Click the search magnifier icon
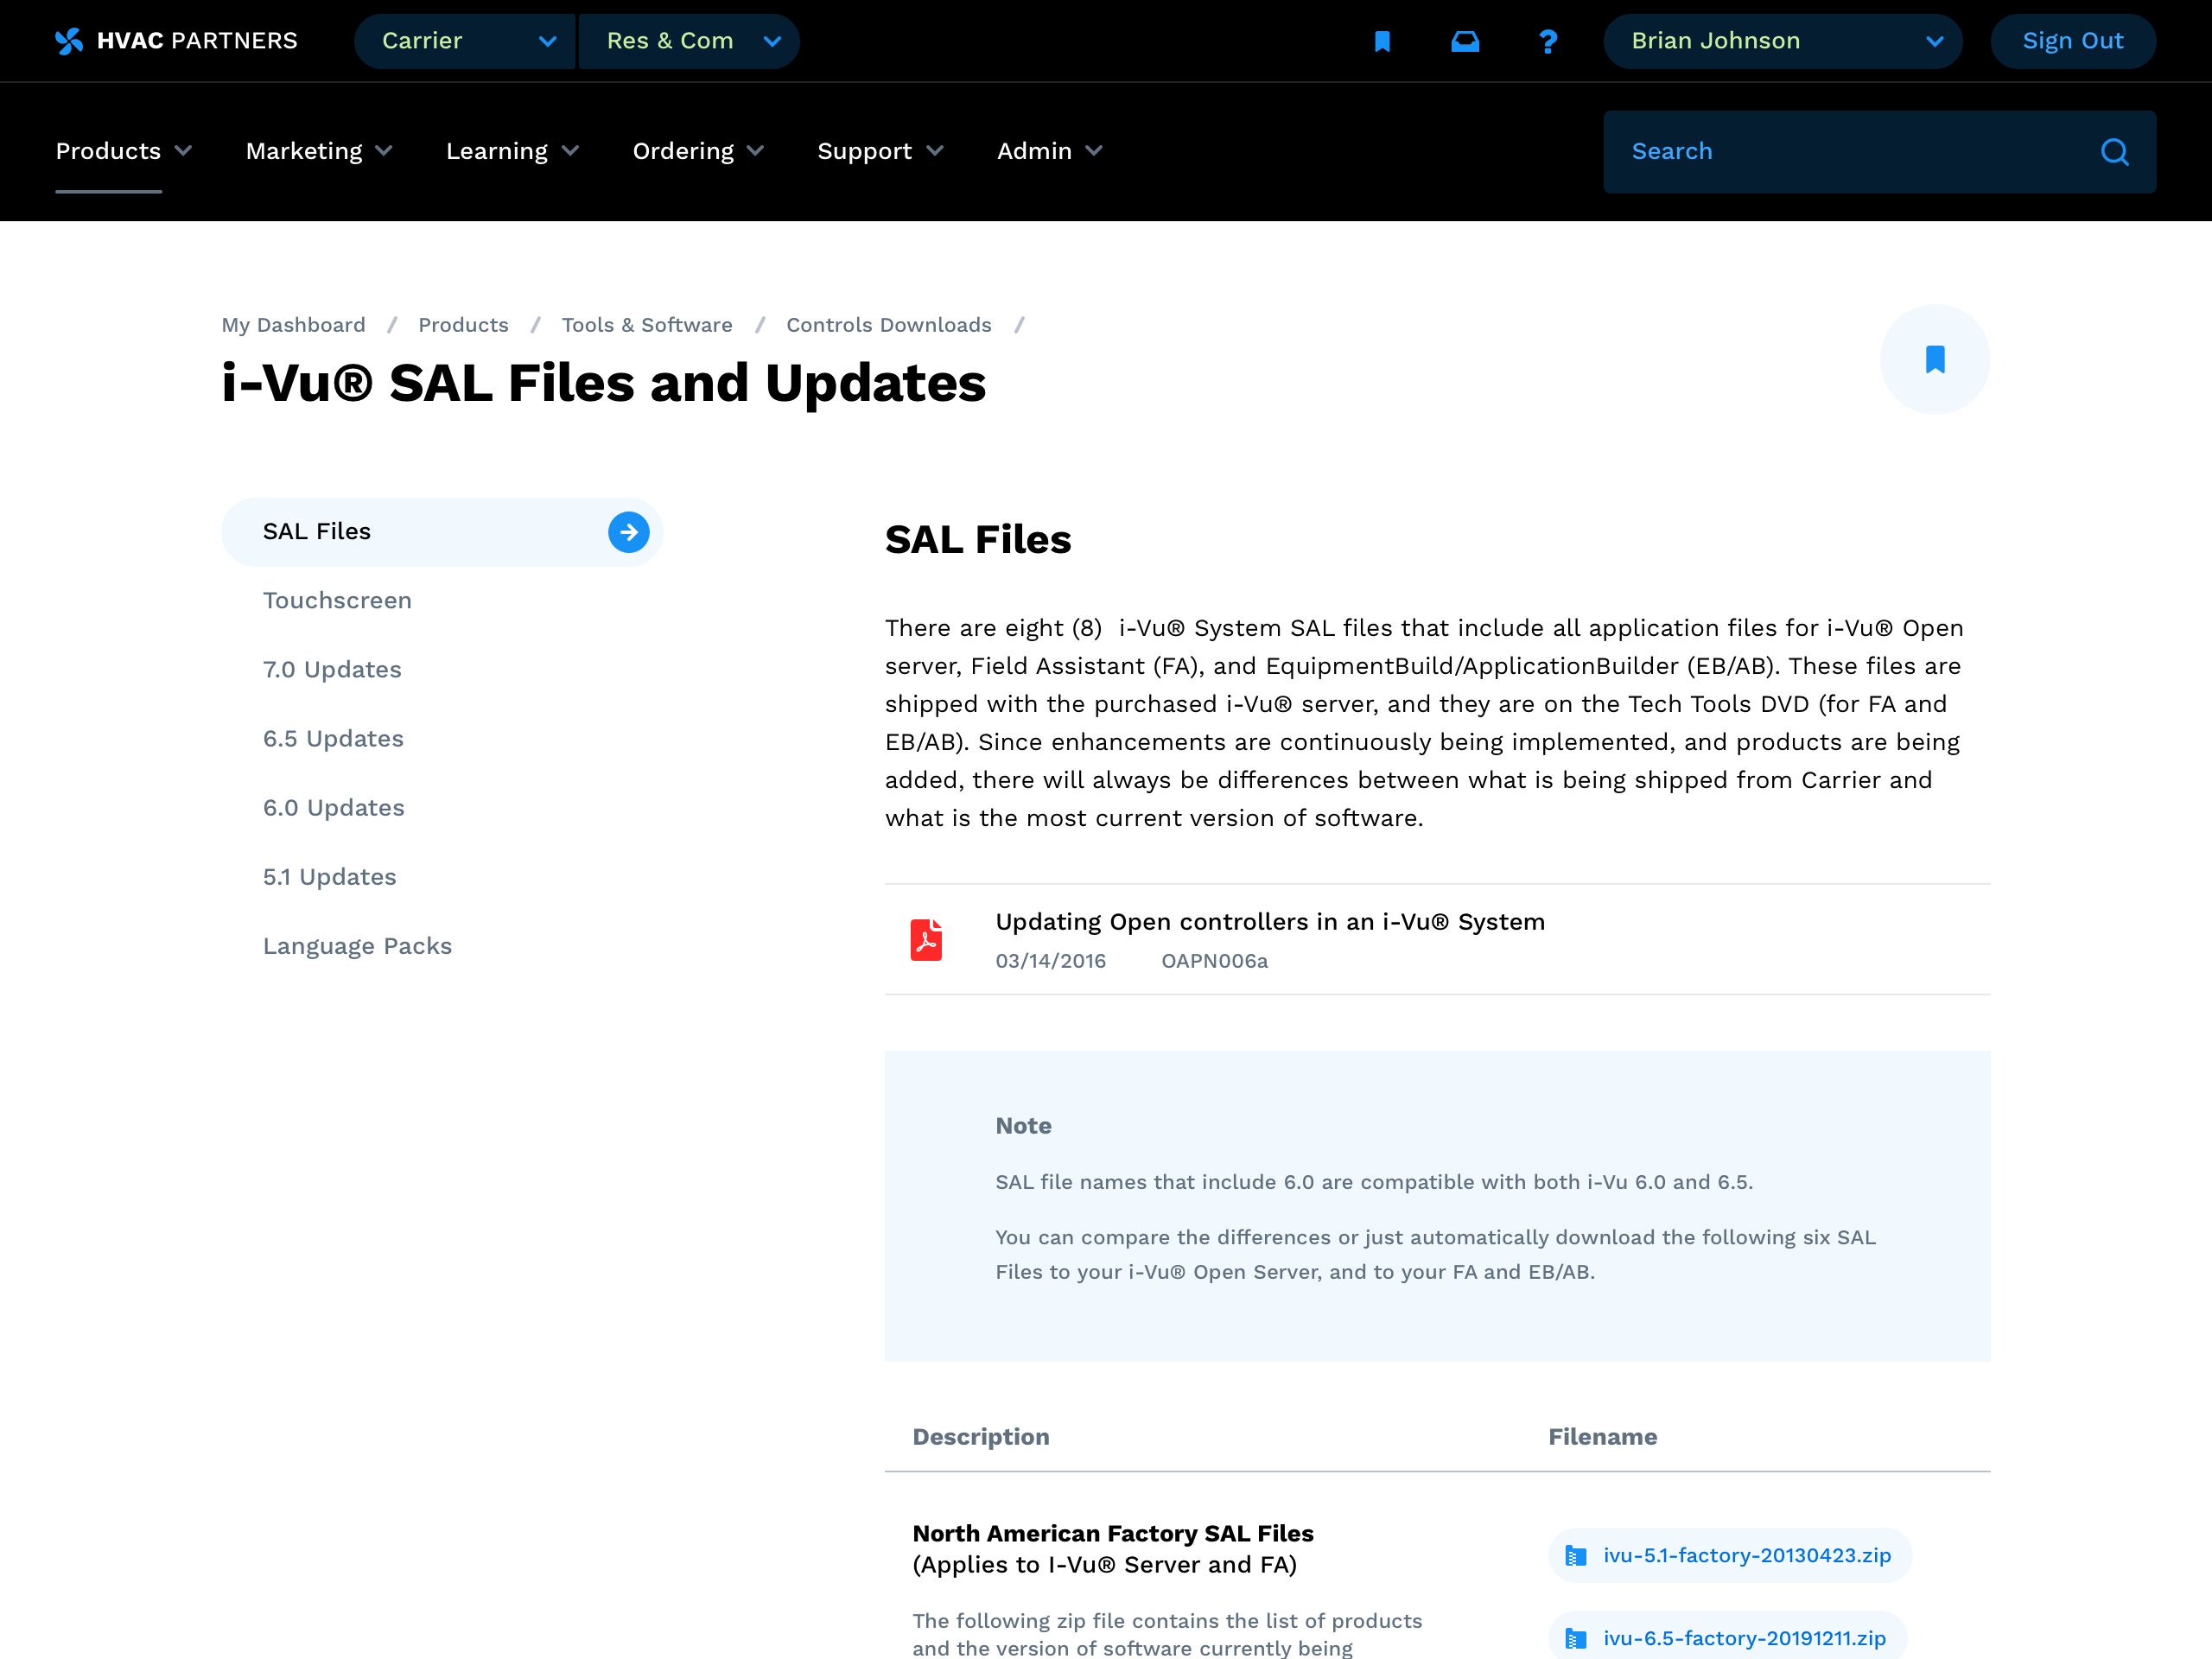The width and height of the screenshot is (2212, 1659). coord(2114,152)
